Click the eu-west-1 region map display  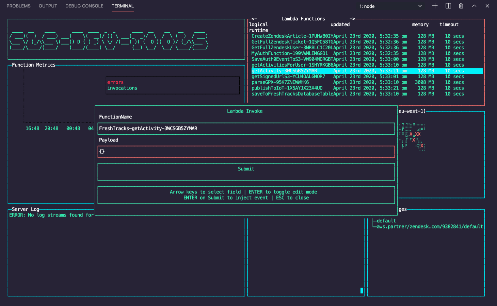tap(442, 153)
